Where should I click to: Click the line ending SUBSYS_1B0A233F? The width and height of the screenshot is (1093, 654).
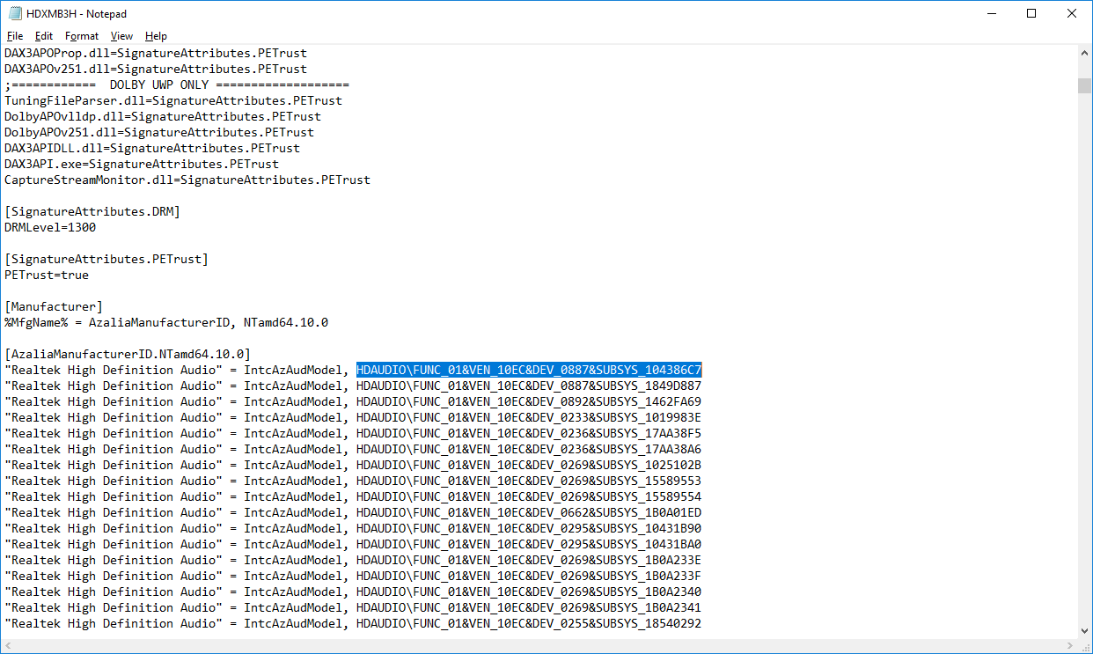353,576
